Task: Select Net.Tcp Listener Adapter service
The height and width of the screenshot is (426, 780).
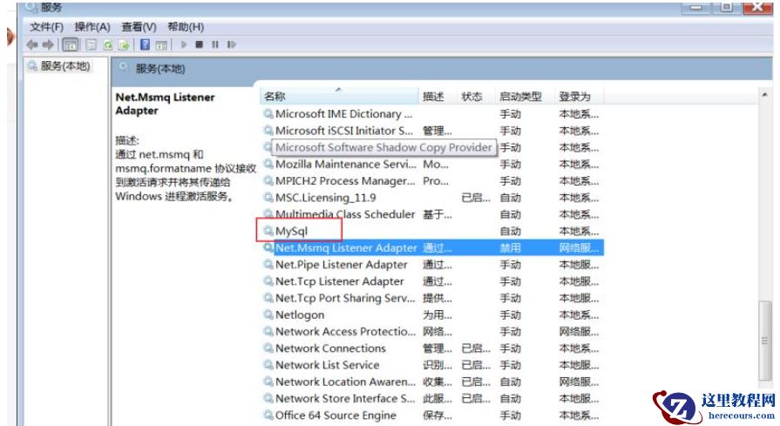Action: 433,281
